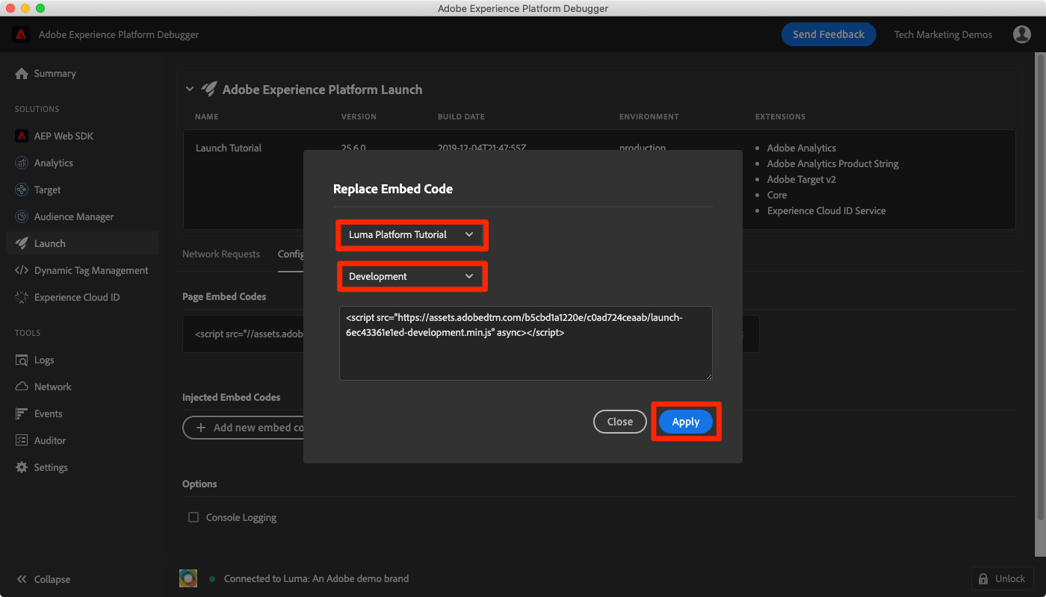Click the Page Embed Codes heading
This screenshot has width=1046, height=597.
tap(224, 296)
